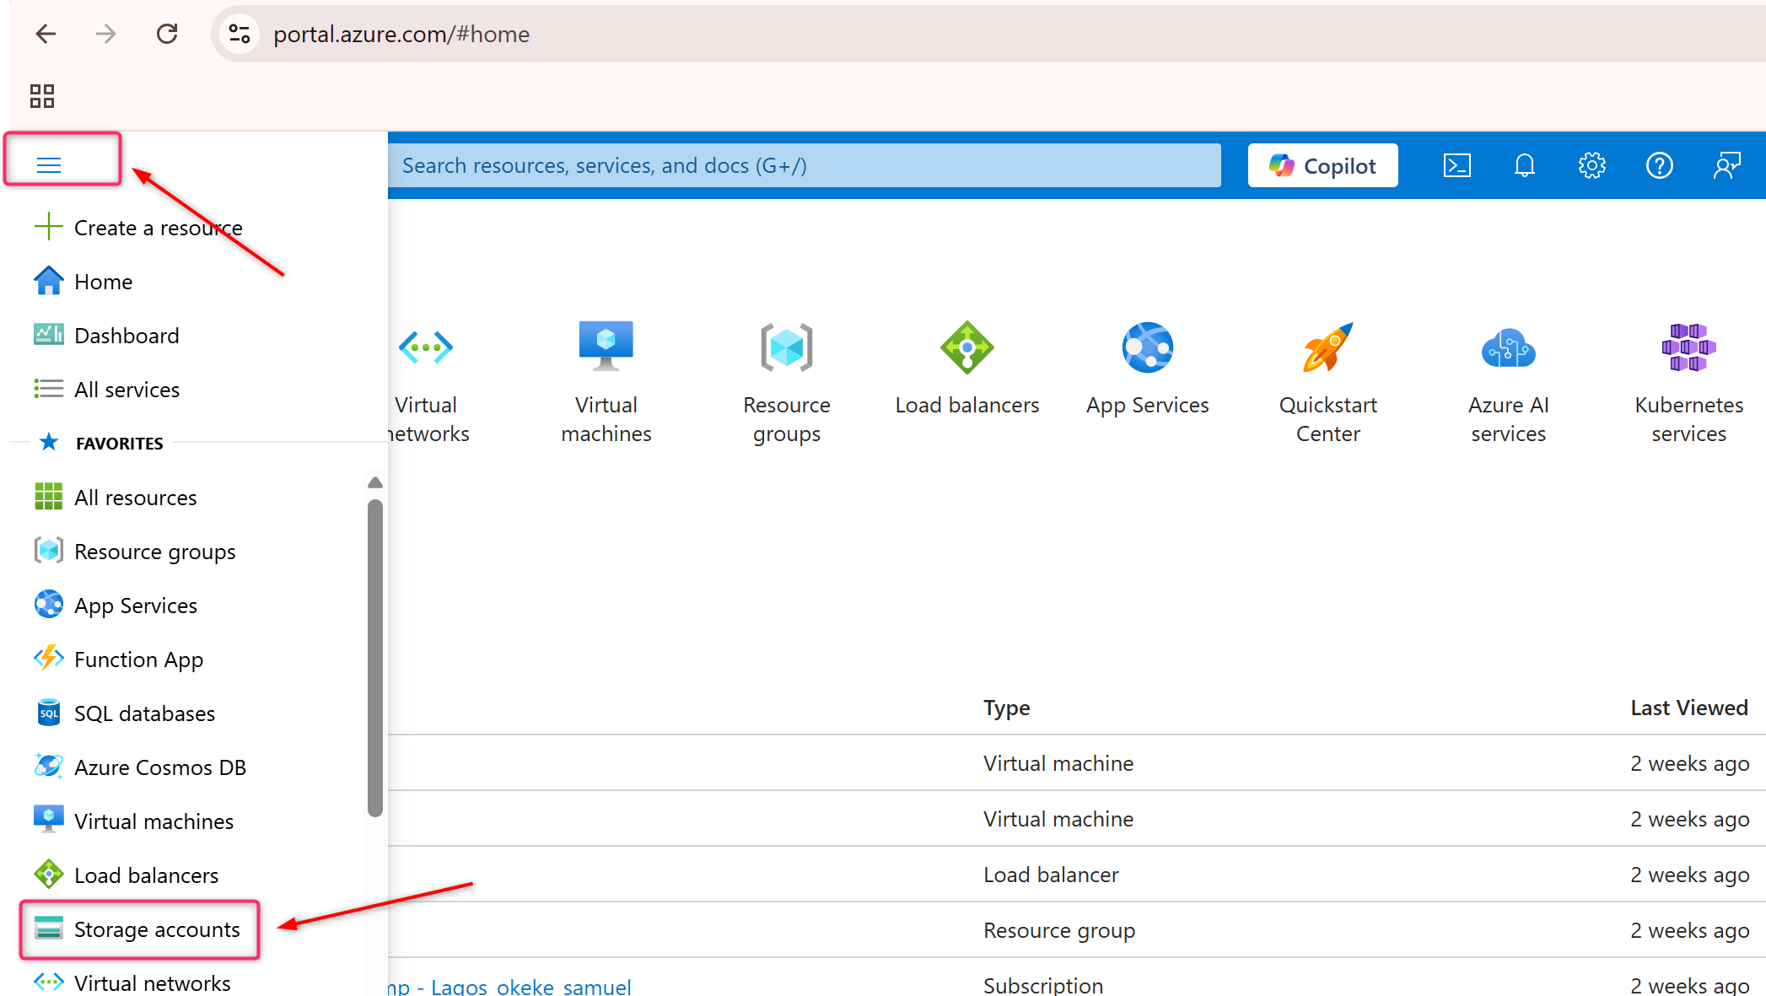Open SQL databases in sidebar
The height and width of the screenshot is (996, 1766).
125,713
